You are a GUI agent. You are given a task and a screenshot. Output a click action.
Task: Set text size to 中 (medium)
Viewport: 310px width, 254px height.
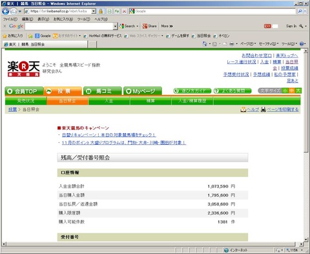[x=292, y=90]
